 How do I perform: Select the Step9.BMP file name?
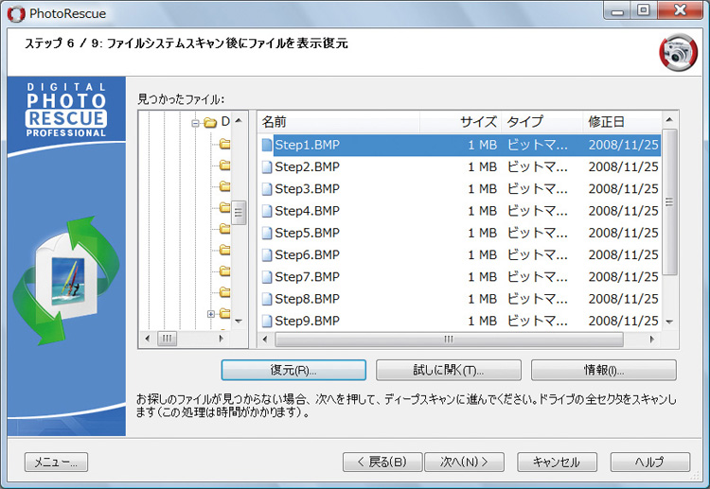pos(307,322)
